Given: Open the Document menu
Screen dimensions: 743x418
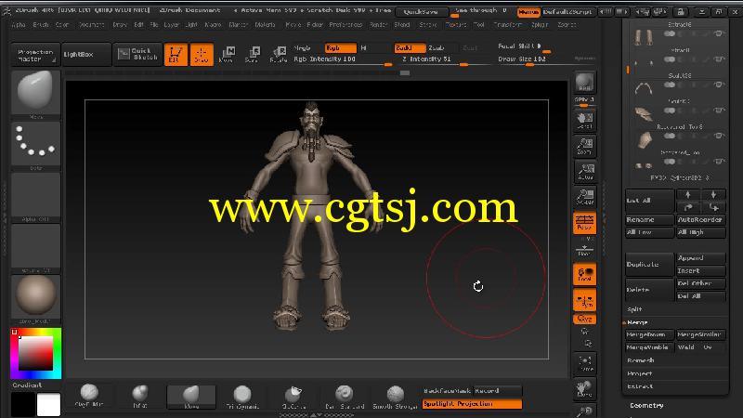Looking at the screenshot, I should 91,25.
